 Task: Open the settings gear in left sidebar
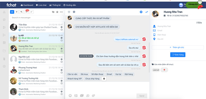4,66
